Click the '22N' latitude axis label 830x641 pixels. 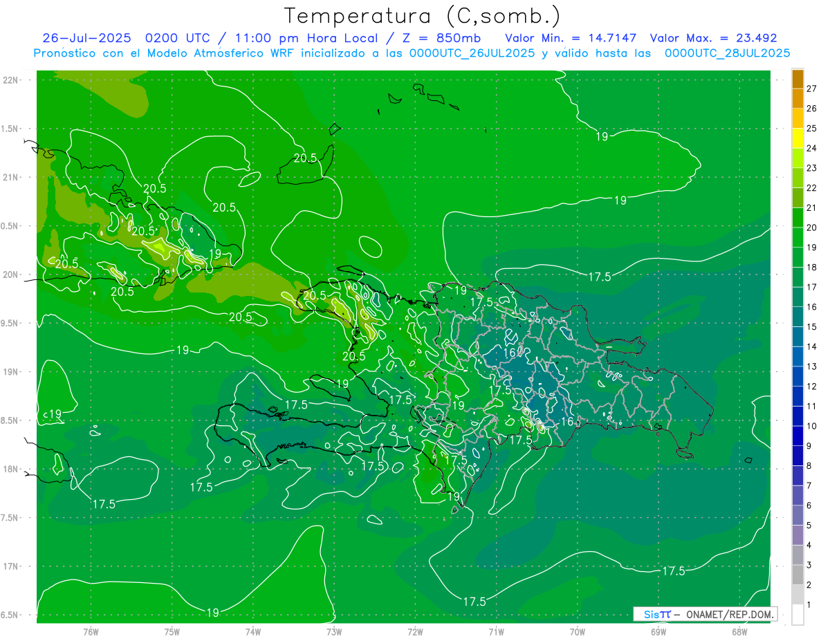tap(11, 80)
